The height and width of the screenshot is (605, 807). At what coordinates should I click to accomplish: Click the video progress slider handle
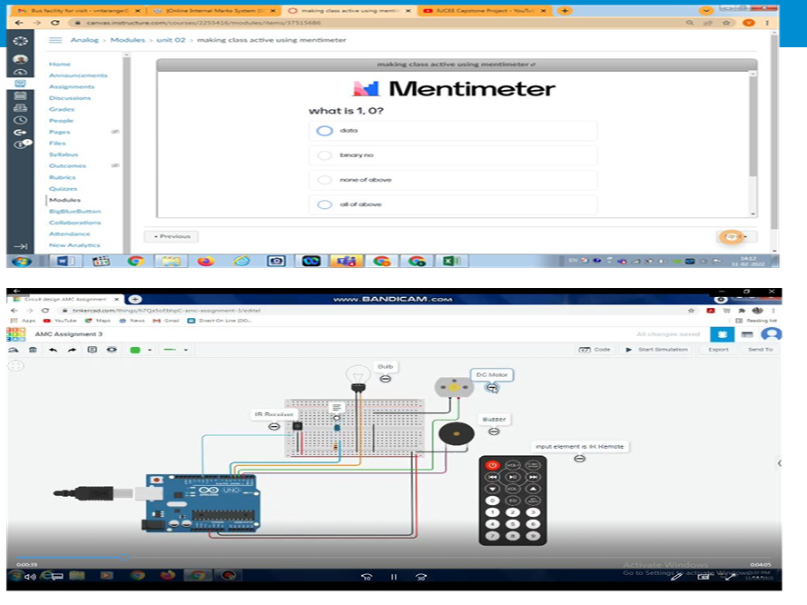point(124,557)
